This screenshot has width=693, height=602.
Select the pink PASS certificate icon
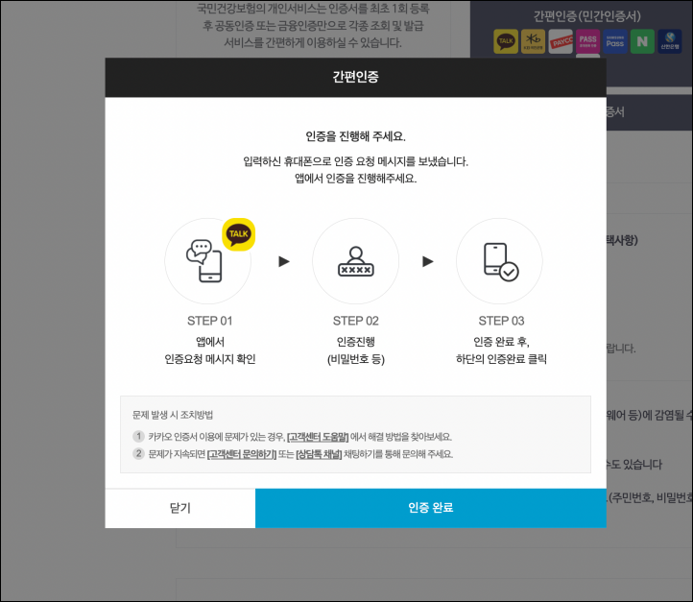(587, 41)
